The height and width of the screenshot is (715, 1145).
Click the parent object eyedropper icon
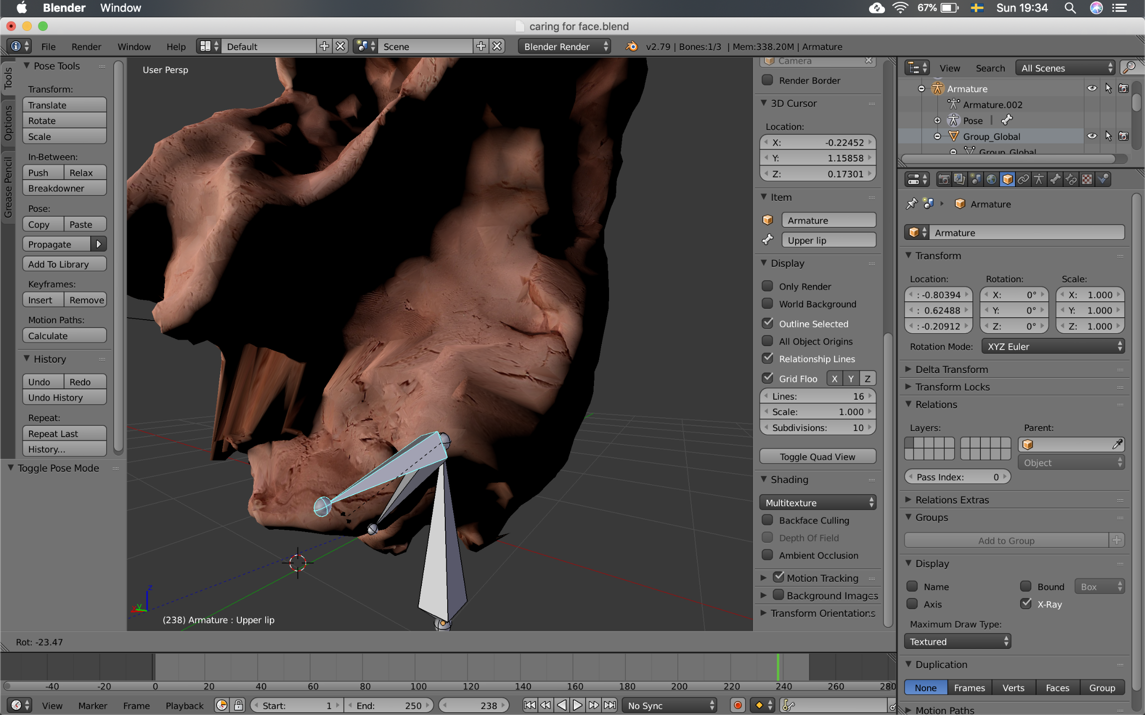coord(1117,445)
